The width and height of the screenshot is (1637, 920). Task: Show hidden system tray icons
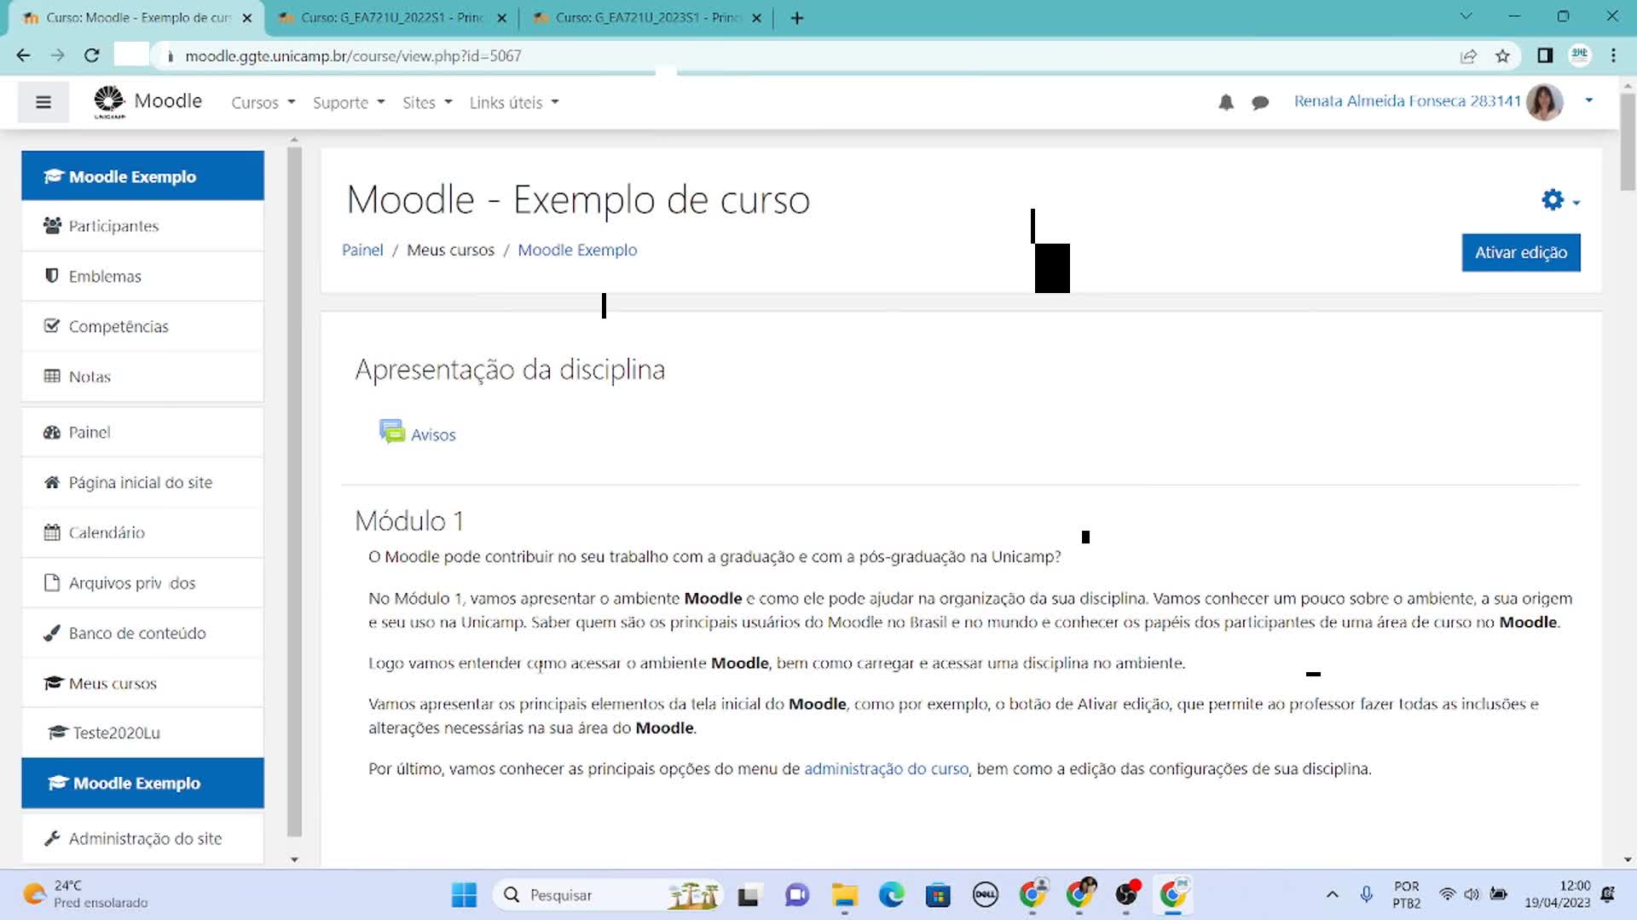click(1332, 894)
